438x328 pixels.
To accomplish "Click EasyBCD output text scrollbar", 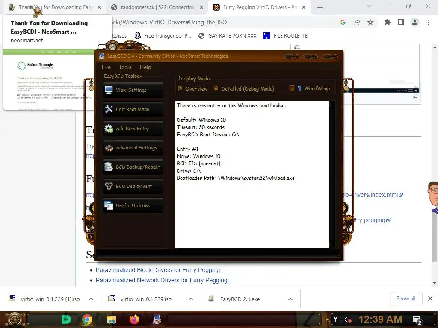I will [x=332, y=174].
